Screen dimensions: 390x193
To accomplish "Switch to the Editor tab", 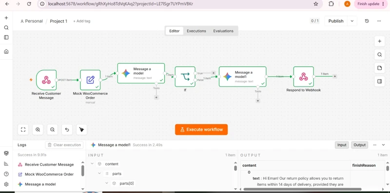I will [x=175, y=31].
